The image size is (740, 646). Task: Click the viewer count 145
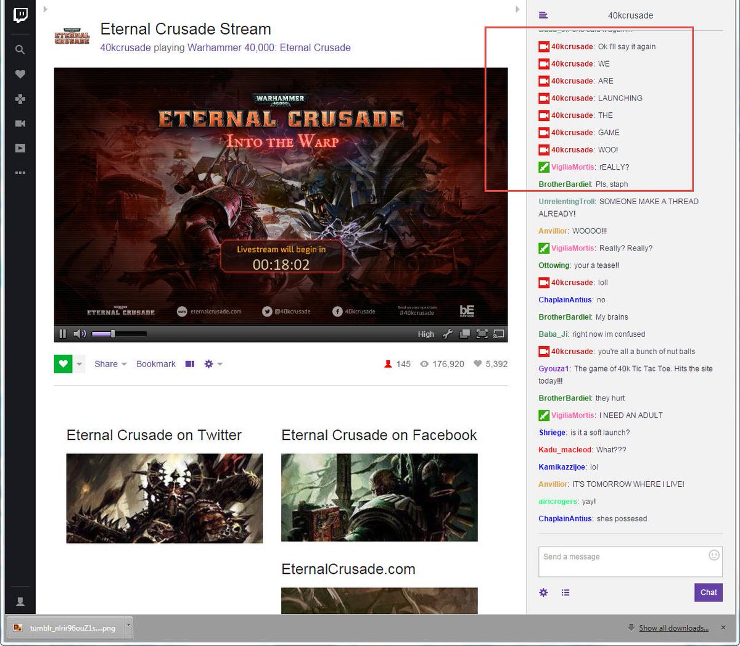[x=397, y=364]
